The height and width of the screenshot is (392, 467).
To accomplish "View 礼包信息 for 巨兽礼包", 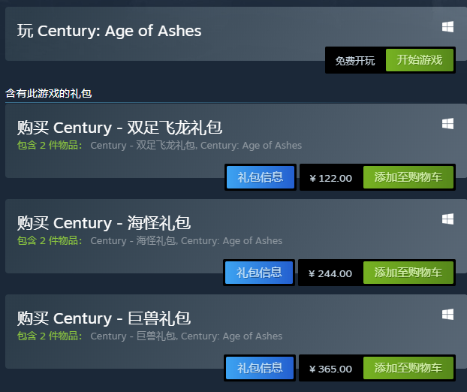I will [x=260, y=368].
